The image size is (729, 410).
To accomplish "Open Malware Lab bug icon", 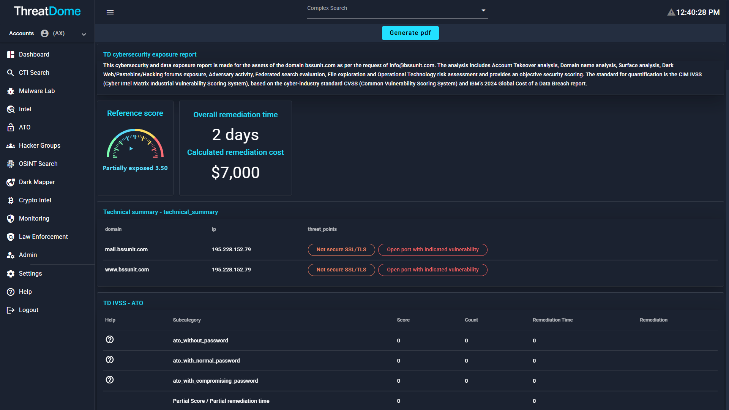I will point(11,91).
